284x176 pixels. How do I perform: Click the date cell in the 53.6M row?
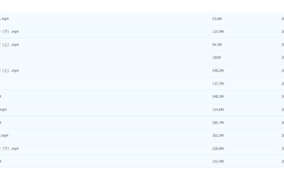click(x=282, y=19)
